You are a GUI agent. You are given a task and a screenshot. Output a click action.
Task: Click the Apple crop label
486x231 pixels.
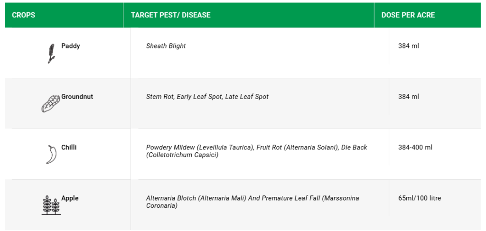pos(70,198)
